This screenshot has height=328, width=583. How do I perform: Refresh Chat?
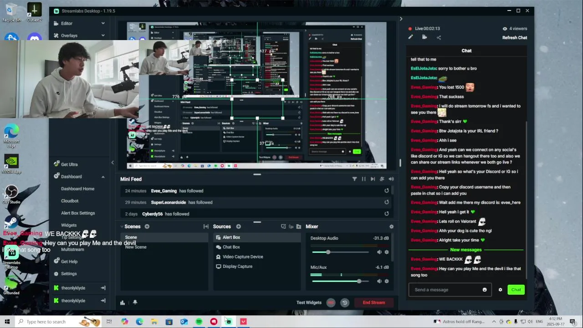(515, 38)
